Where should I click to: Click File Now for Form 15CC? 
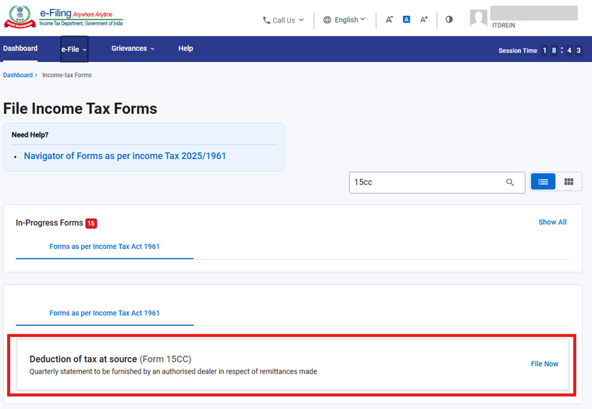[x=544, y=364]
